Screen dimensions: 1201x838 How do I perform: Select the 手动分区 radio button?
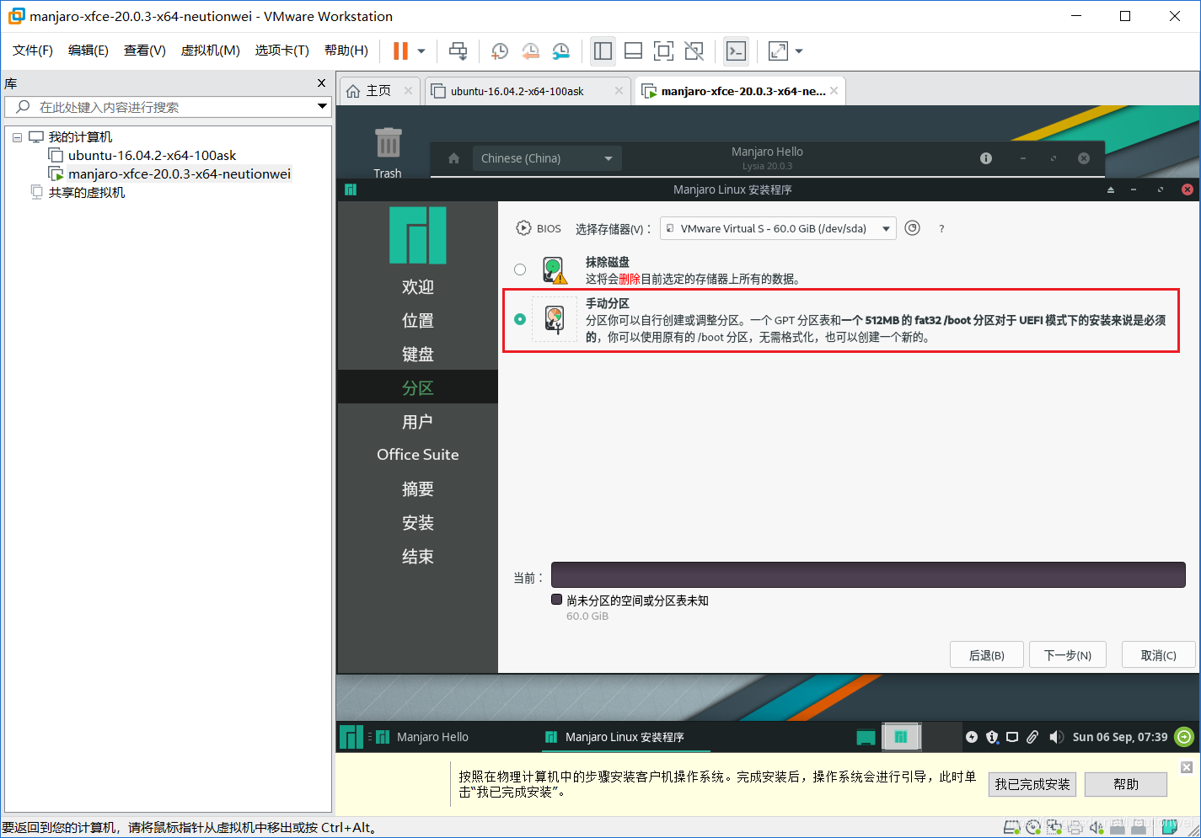coord(520,319)
